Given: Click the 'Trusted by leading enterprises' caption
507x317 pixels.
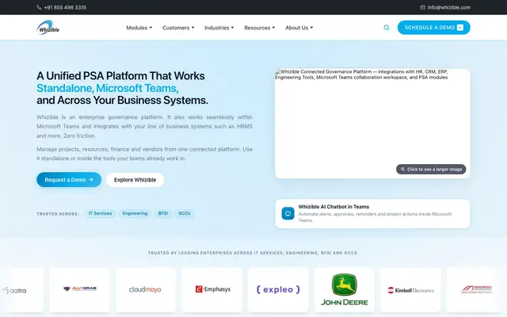Looking at the screenshot, I should pos(253,253).
